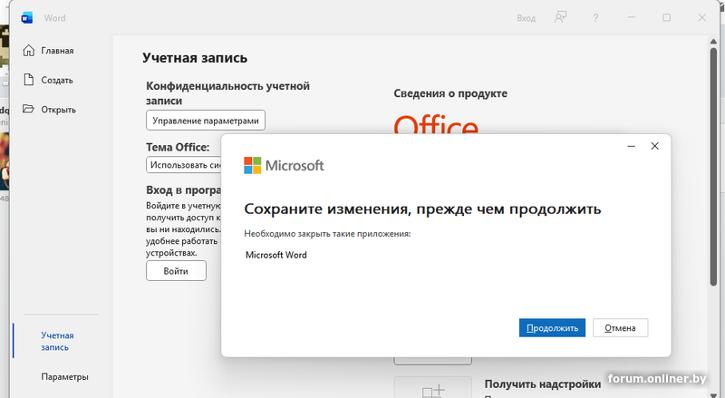Click the Вход sign-in link

pos(527,18)
